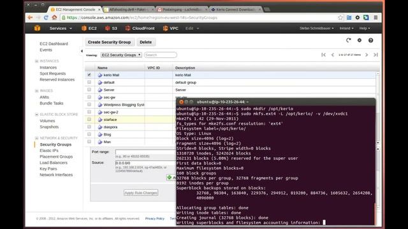Viewport: 408px width, 229px height.
Task: Collapse the navigation sidebar arrow
Action: [82, 51]
